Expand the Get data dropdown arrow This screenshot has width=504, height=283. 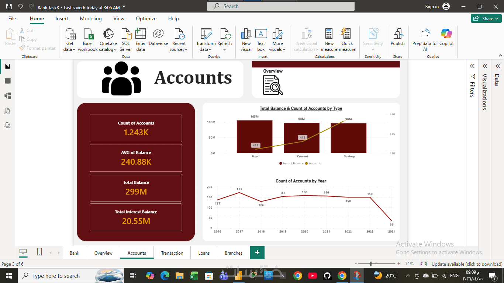[x=74, y=50]
